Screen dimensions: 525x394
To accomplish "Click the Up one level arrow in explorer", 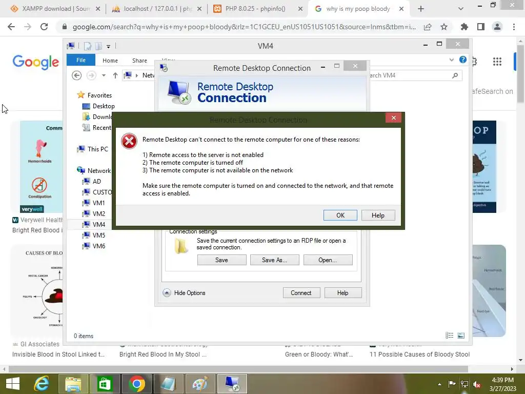I will click(115, 75).
